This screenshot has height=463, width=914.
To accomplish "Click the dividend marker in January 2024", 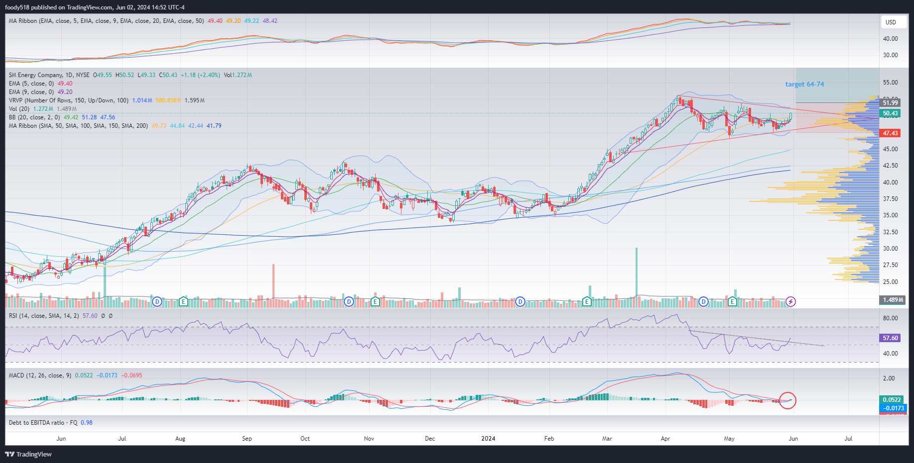I will coord(520,301).
